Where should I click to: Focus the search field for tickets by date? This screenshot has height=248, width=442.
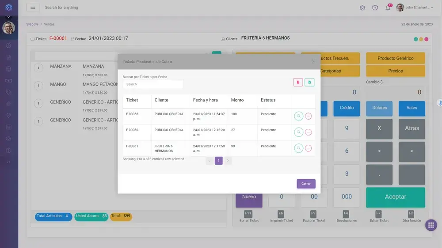153,84
